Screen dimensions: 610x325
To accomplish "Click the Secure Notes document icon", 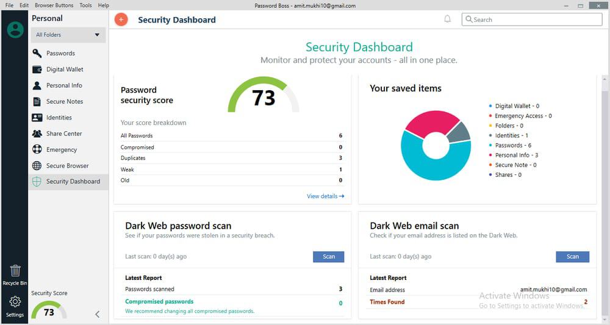I will coord(37,101).
